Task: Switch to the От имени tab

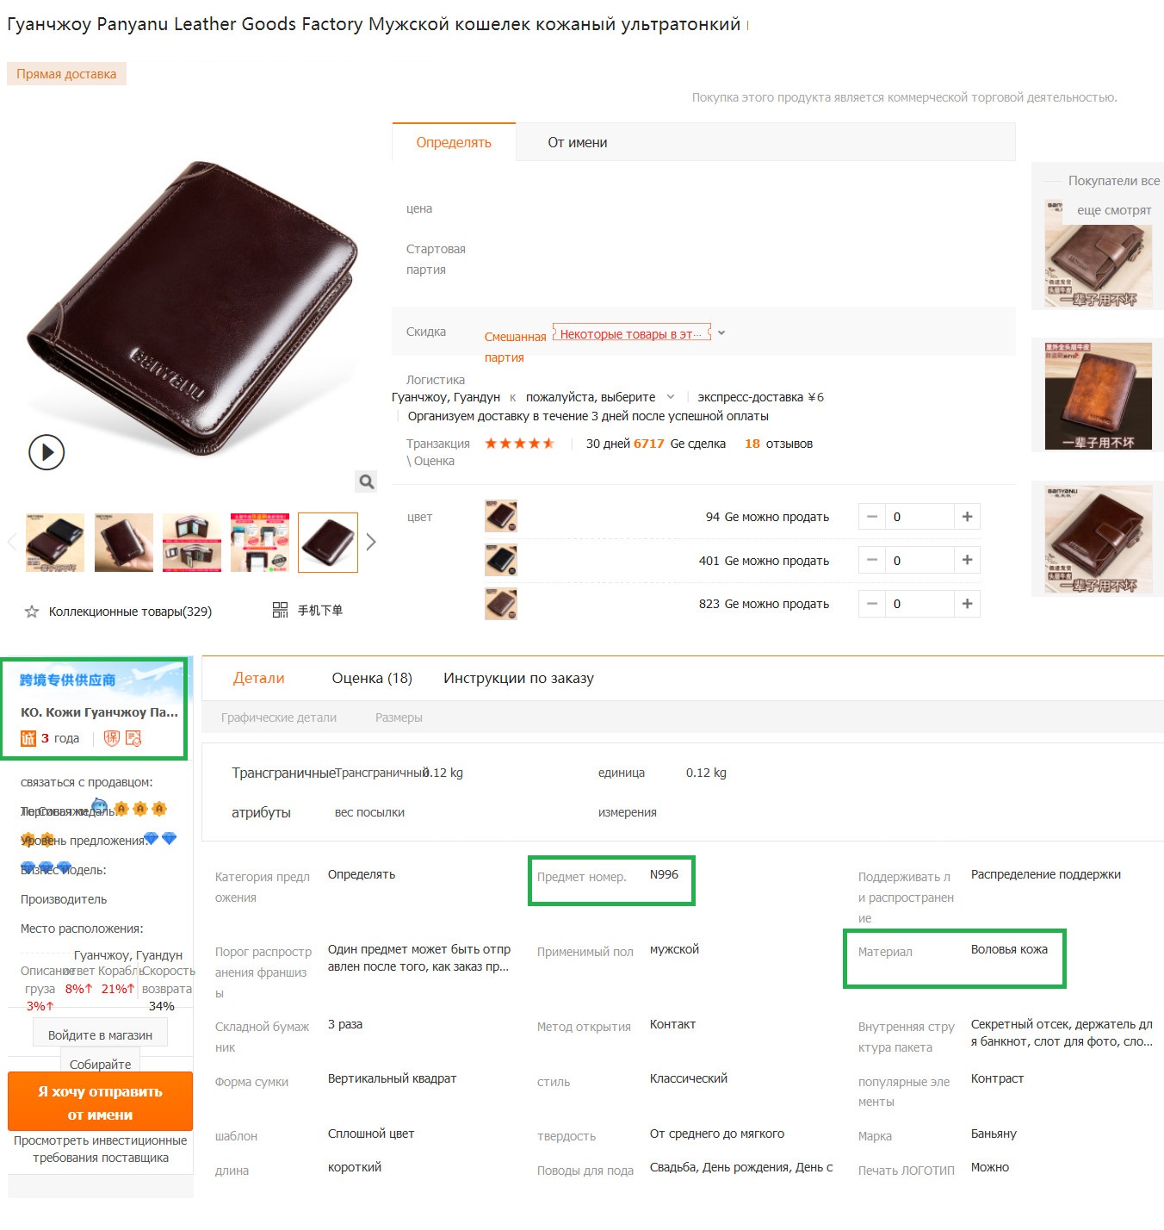Action: (x=578, y=142)
